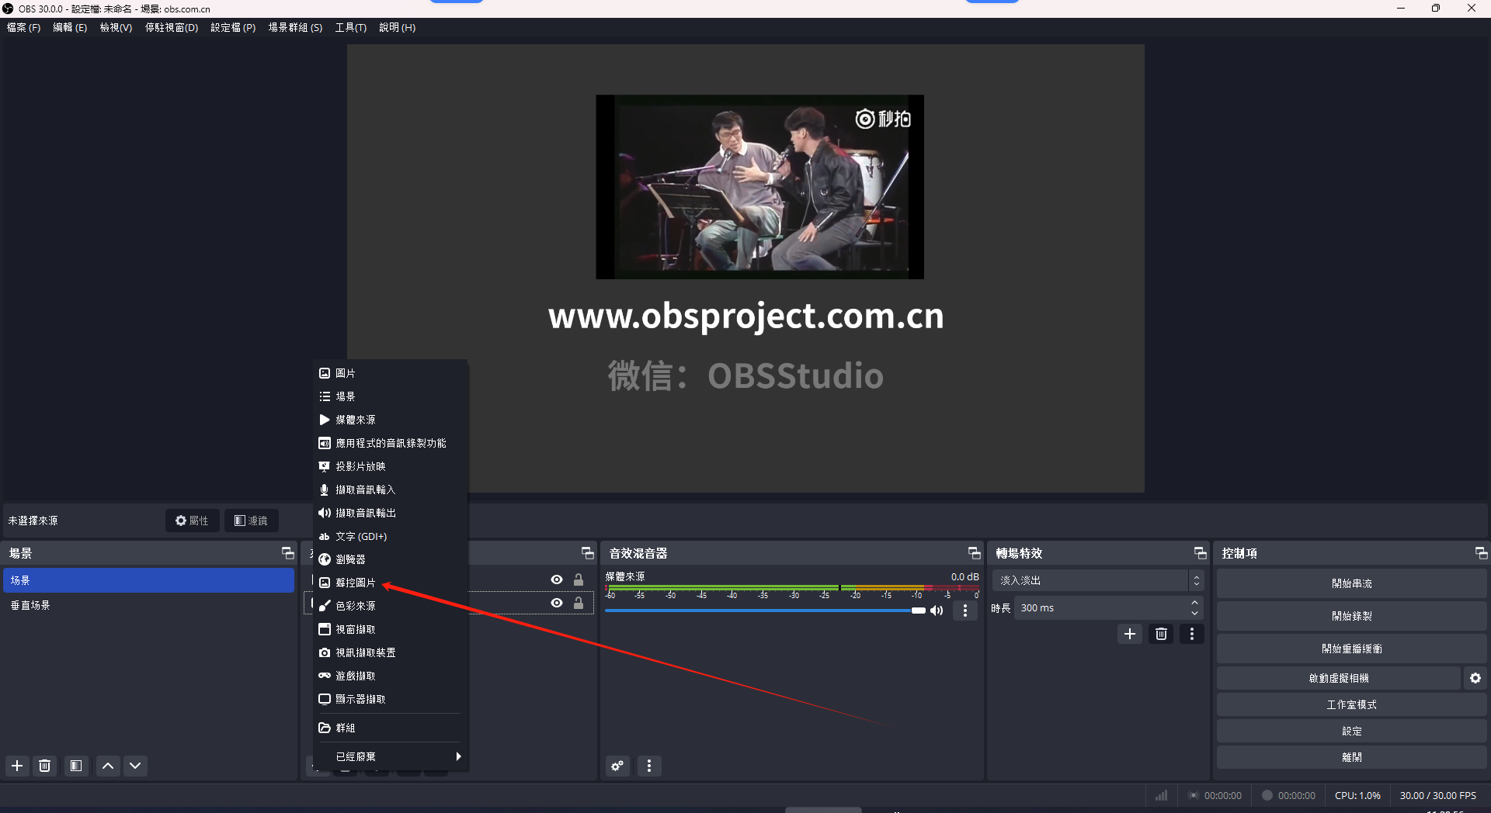1491x813 pixels.
Task: Select the 垂直场景 scene
Action: tap(148, 605)
